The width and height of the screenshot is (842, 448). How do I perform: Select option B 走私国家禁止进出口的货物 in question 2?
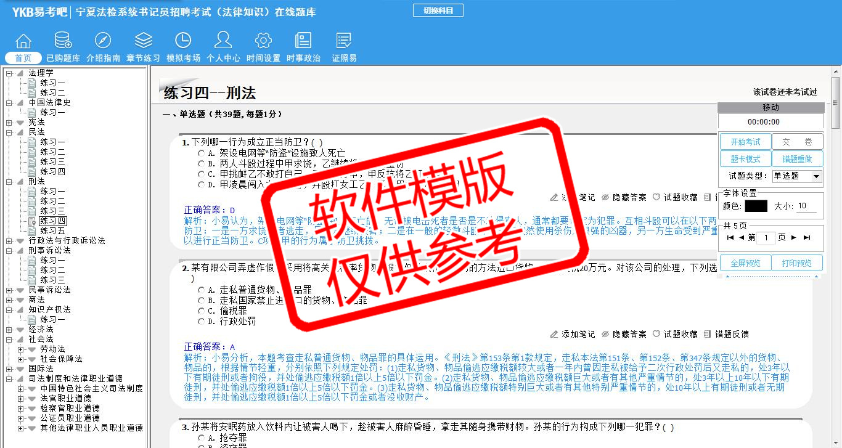pos(201,300)
